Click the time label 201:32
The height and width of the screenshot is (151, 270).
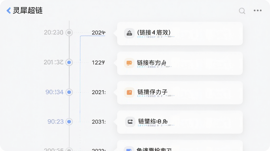point(54,62)
